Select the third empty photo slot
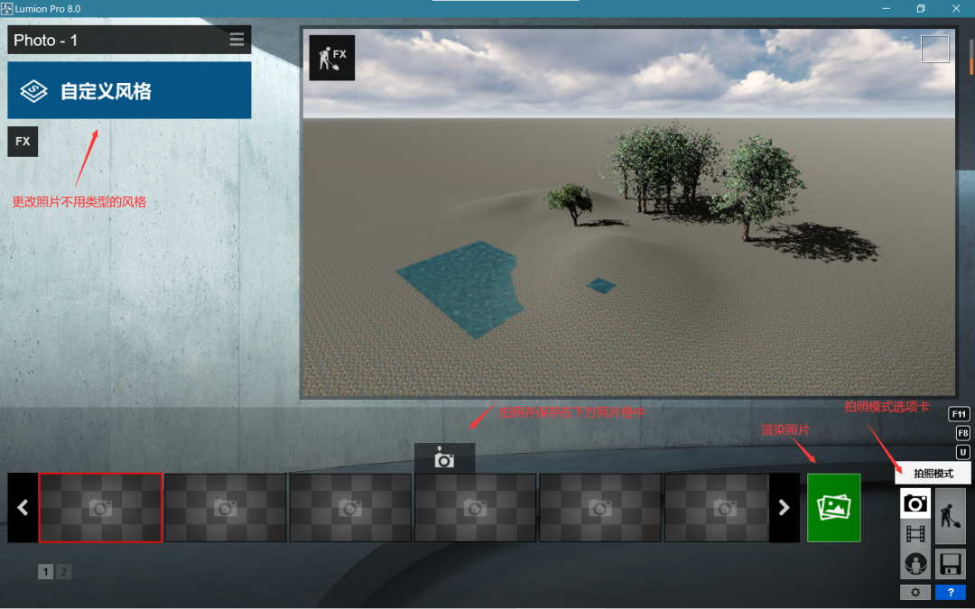 350,508
